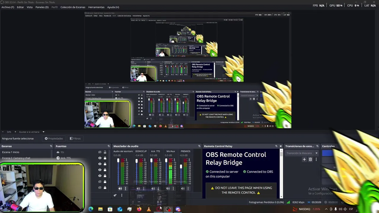Delete the selected scene transition

click(310, 159)
